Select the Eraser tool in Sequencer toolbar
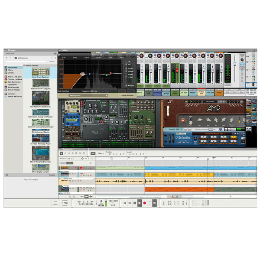260x260 pixels. (69, 153)
